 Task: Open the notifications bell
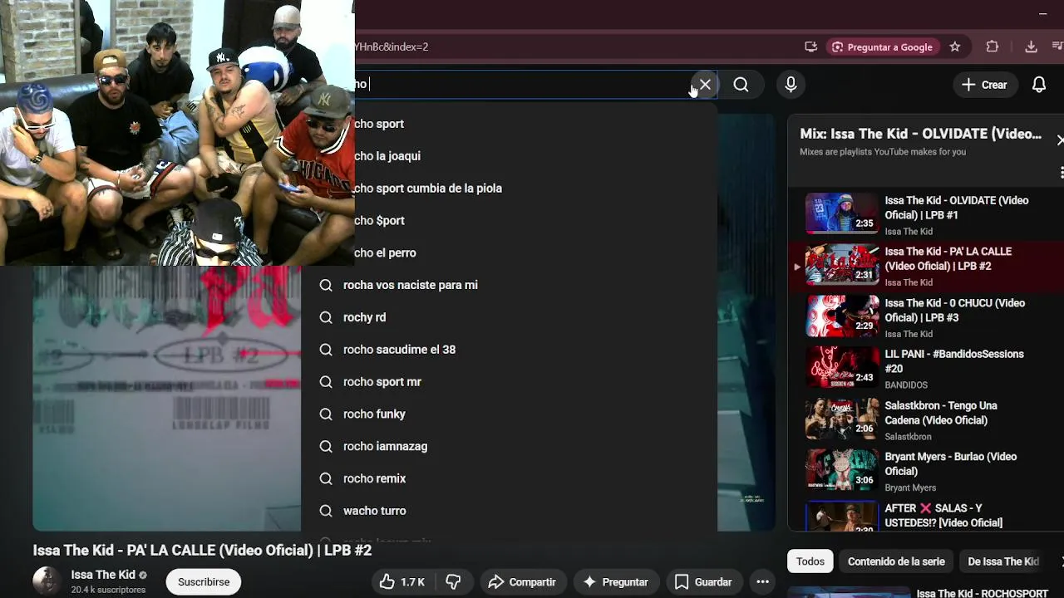[x=1039, y=85]
